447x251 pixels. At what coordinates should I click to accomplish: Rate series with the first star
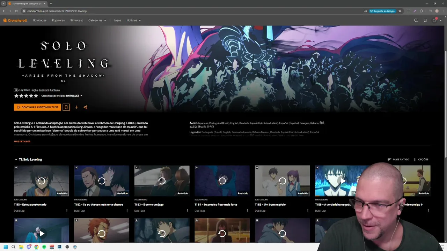click(x=16, y=96)
